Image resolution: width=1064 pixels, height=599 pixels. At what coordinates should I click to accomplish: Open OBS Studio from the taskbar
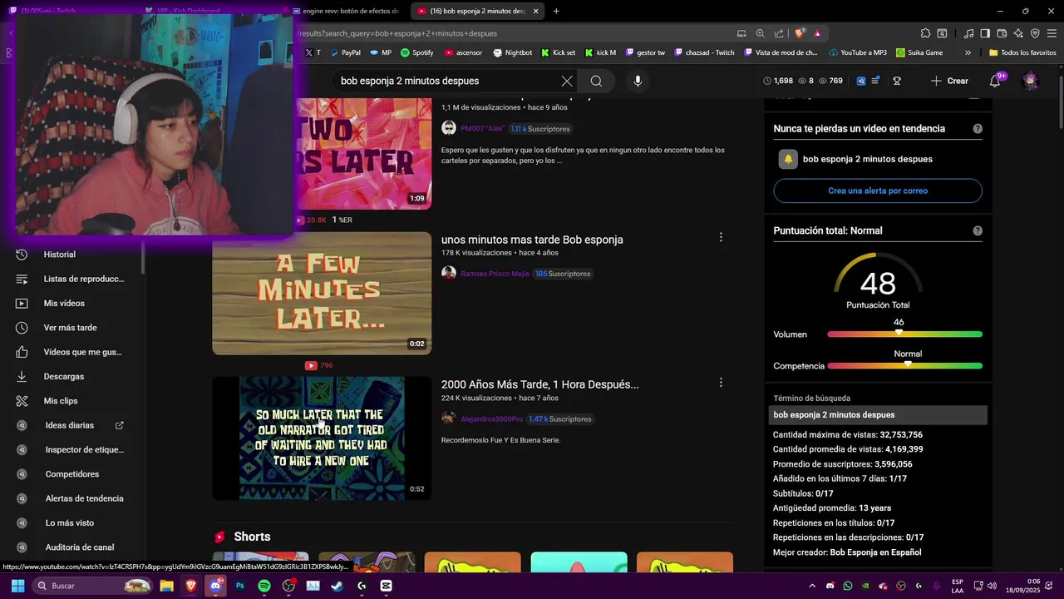point(288,586)
